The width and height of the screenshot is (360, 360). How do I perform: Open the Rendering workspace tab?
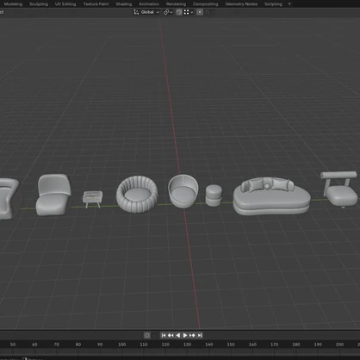[176, 4]
